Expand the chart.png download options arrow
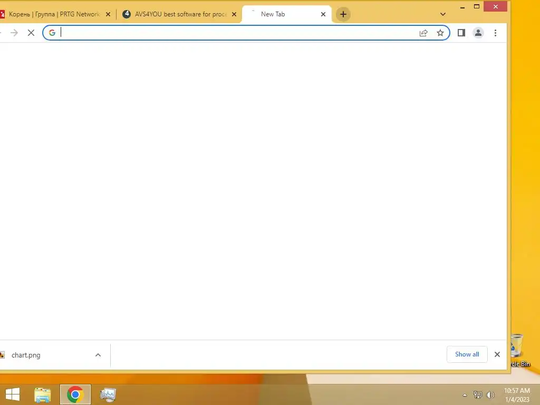 (98, 355)
